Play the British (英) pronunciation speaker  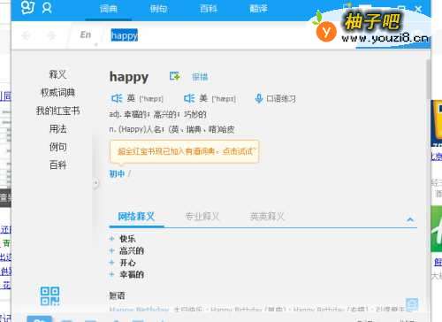point(117,98)
